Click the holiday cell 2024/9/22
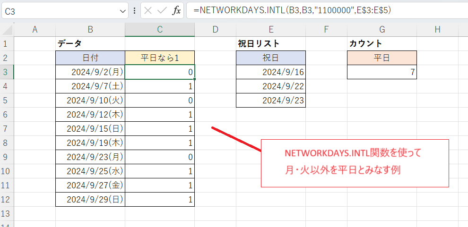This screenshot has width=468, height=227. [271, 86]
